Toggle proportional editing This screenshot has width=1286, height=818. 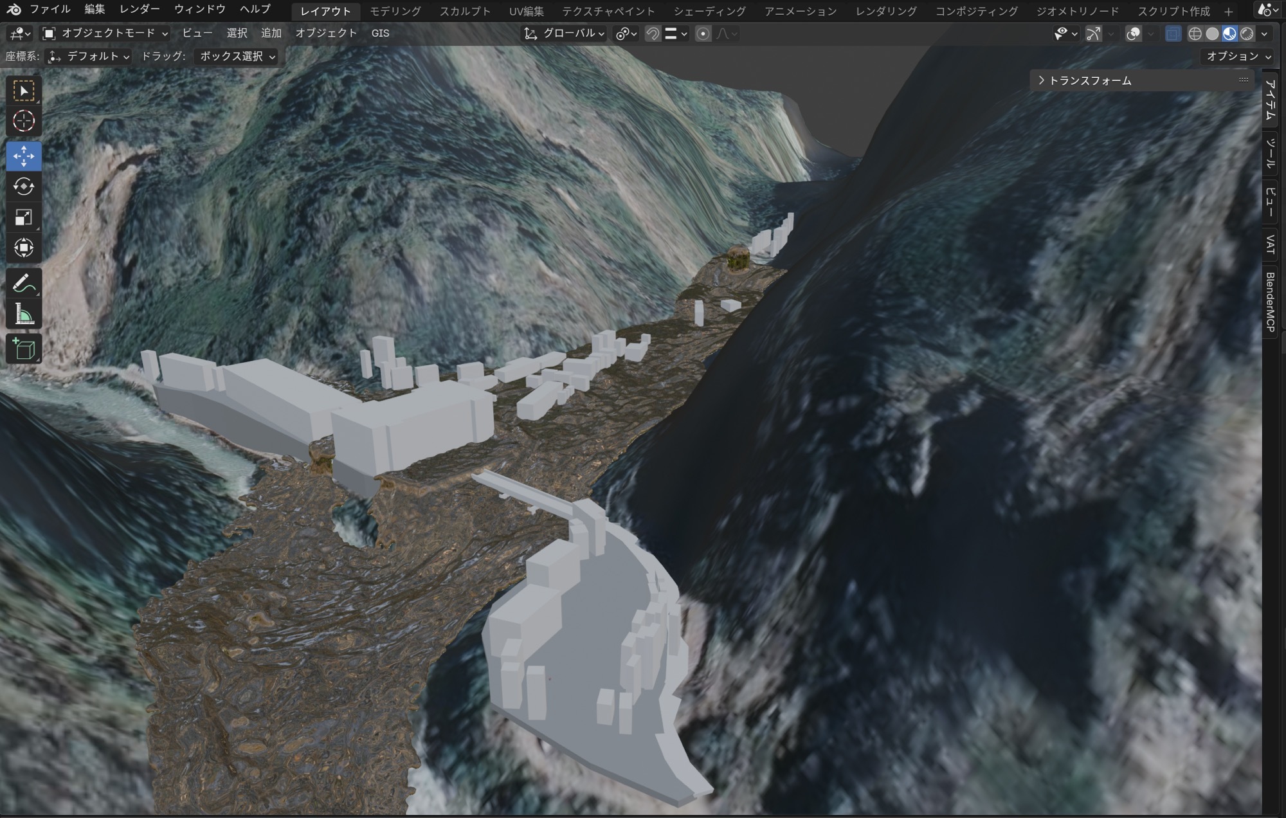point(703,33)
